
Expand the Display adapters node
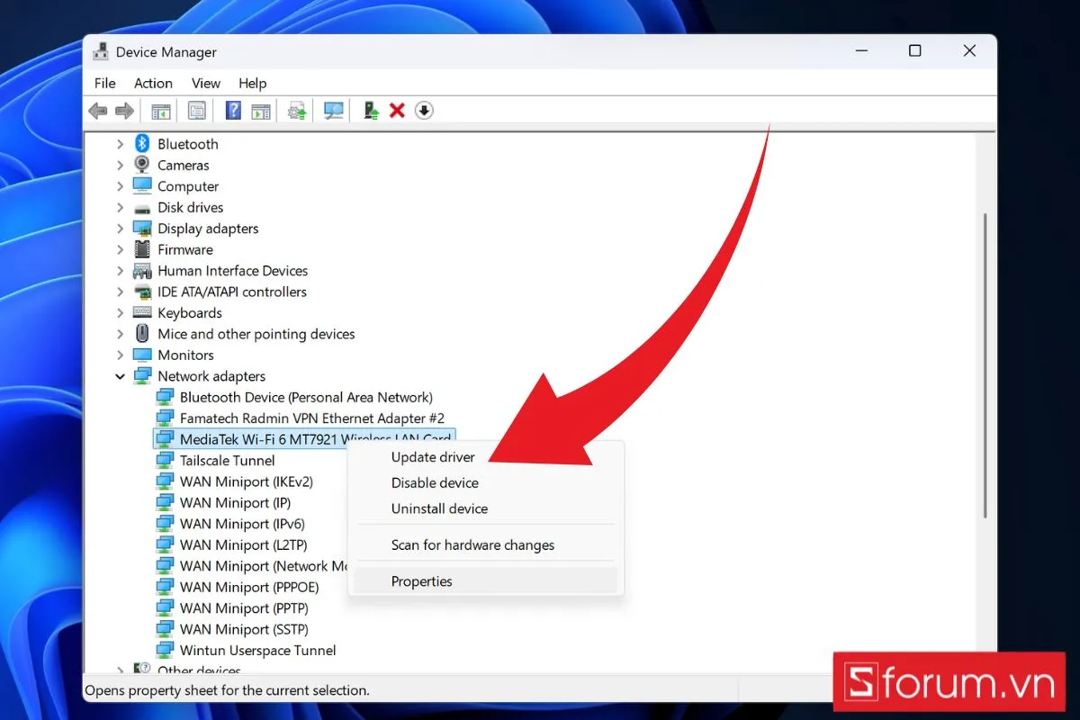pyautogui.click(x=121, y=229)
